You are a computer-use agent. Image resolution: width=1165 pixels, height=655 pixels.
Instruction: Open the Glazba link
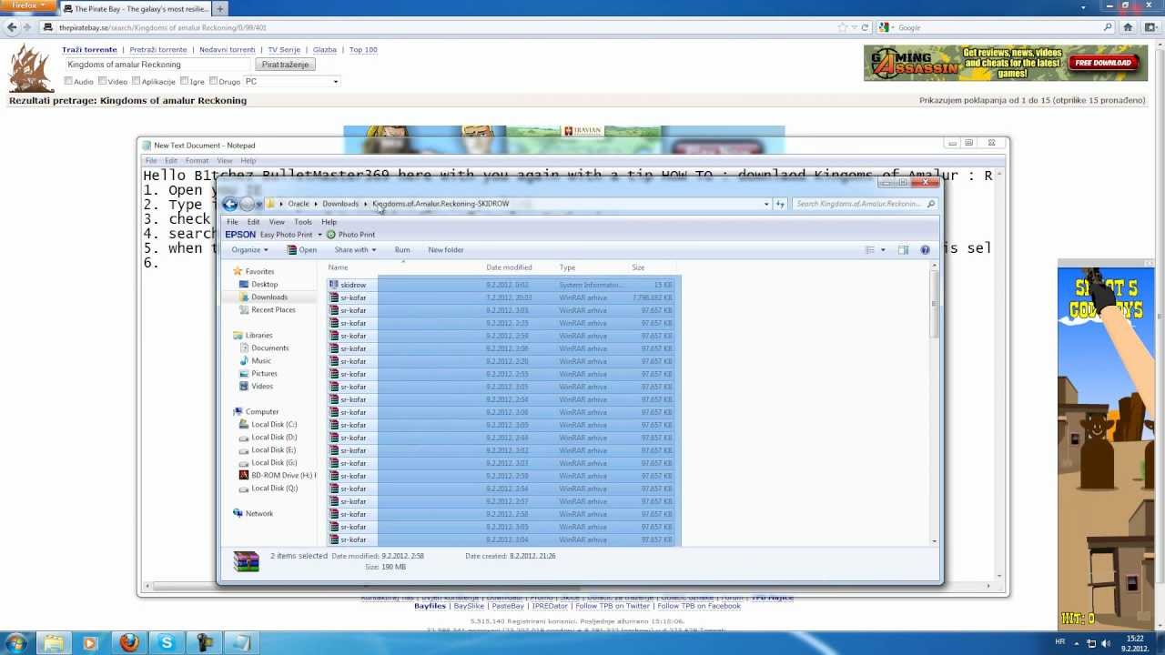(325, 50)
